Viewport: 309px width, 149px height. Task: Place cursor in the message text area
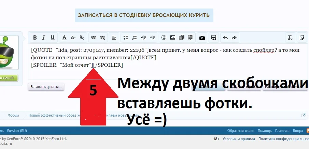[168, 61]
